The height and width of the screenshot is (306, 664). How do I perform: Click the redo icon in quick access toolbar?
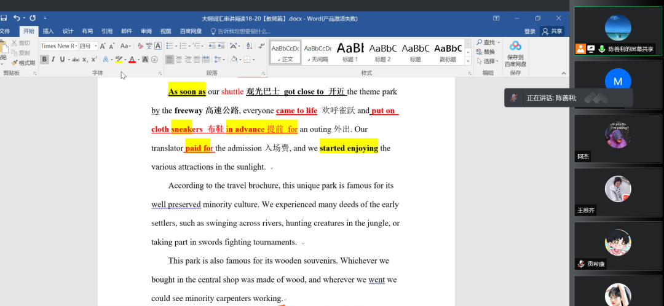33,18
